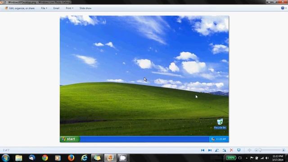
Task: Open the Windows Start orb
Action: (x=6, y=158)
